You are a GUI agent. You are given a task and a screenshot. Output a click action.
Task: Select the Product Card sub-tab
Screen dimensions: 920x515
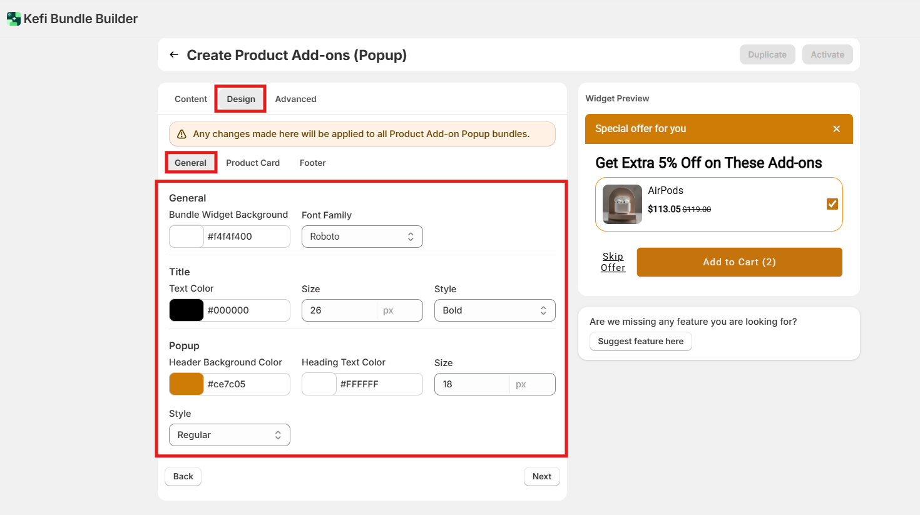pos(253,163)
